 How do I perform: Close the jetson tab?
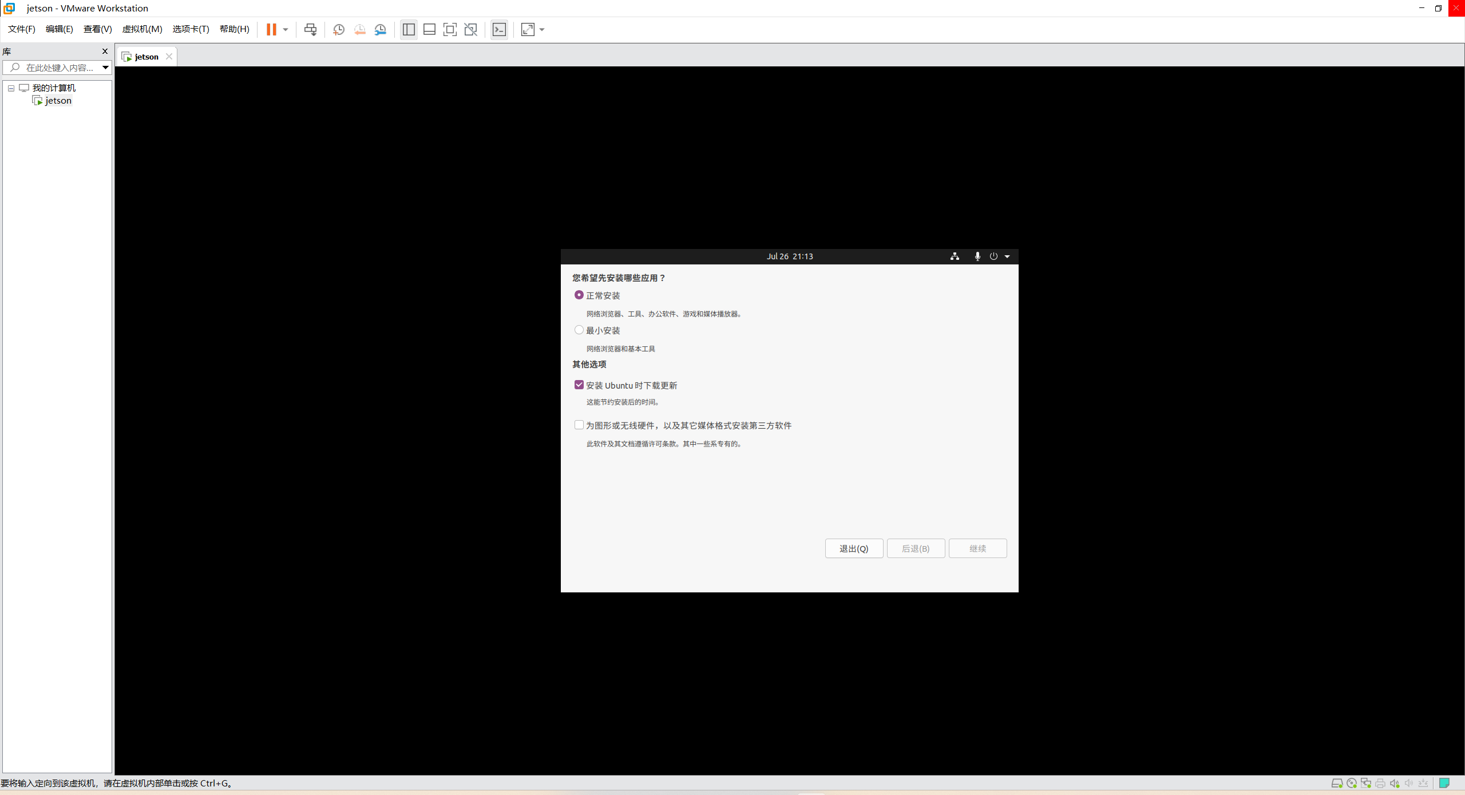tap(169, 56)
